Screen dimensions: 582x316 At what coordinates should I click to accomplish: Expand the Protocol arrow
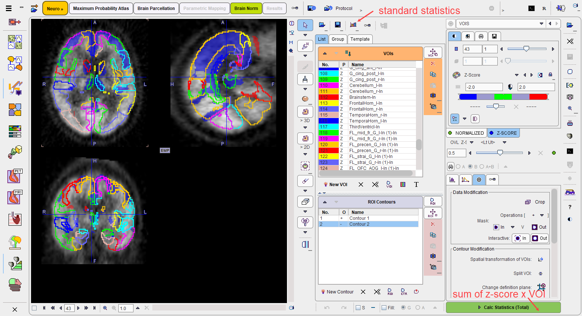[361, 10]
